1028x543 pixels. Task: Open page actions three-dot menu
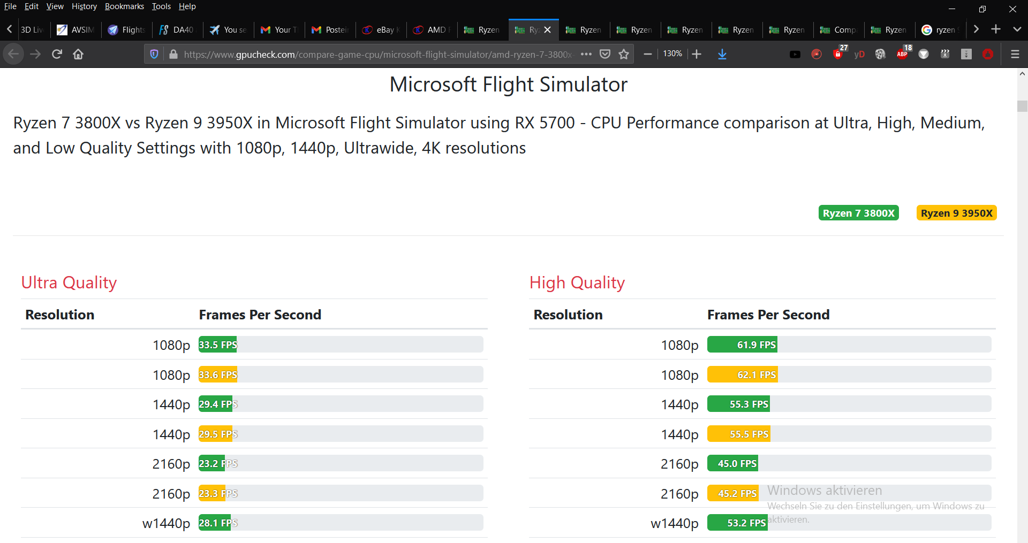pos(586,54)
